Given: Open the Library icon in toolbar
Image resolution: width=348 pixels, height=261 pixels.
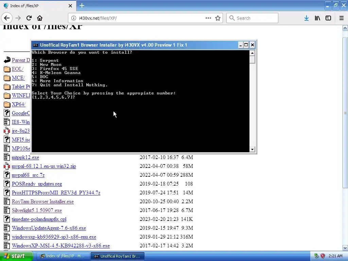Looking at the screenshot, I should point(317,18).
